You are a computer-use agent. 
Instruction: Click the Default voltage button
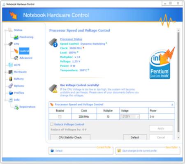coord(135,137)
